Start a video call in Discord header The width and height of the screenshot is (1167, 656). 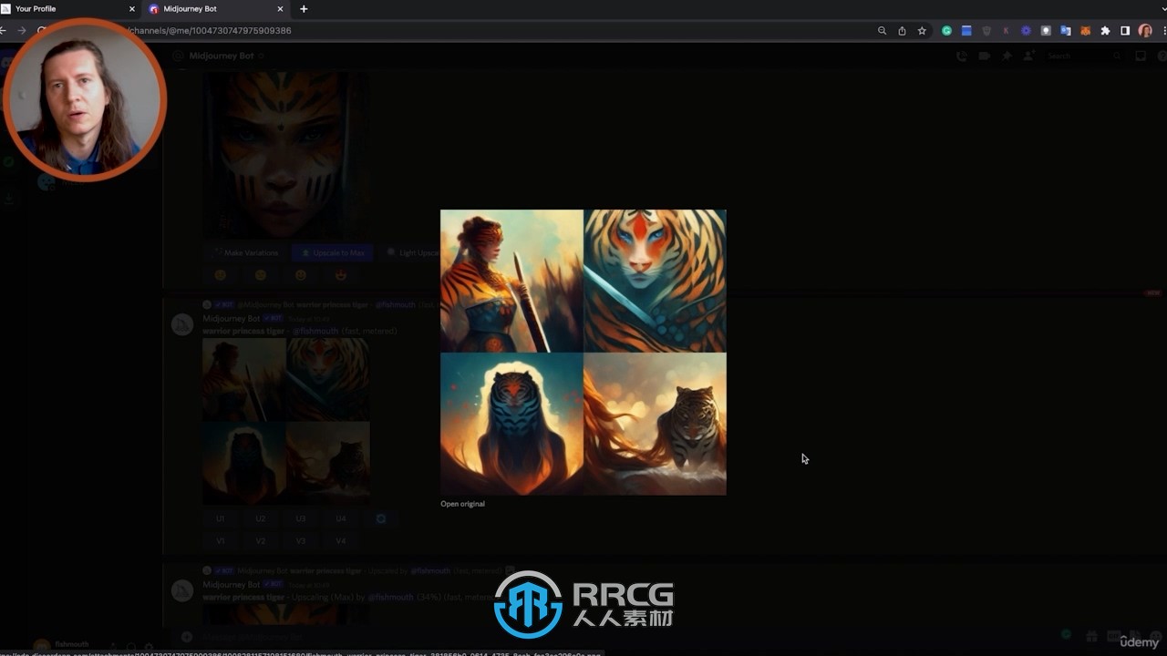click(984, 56)
